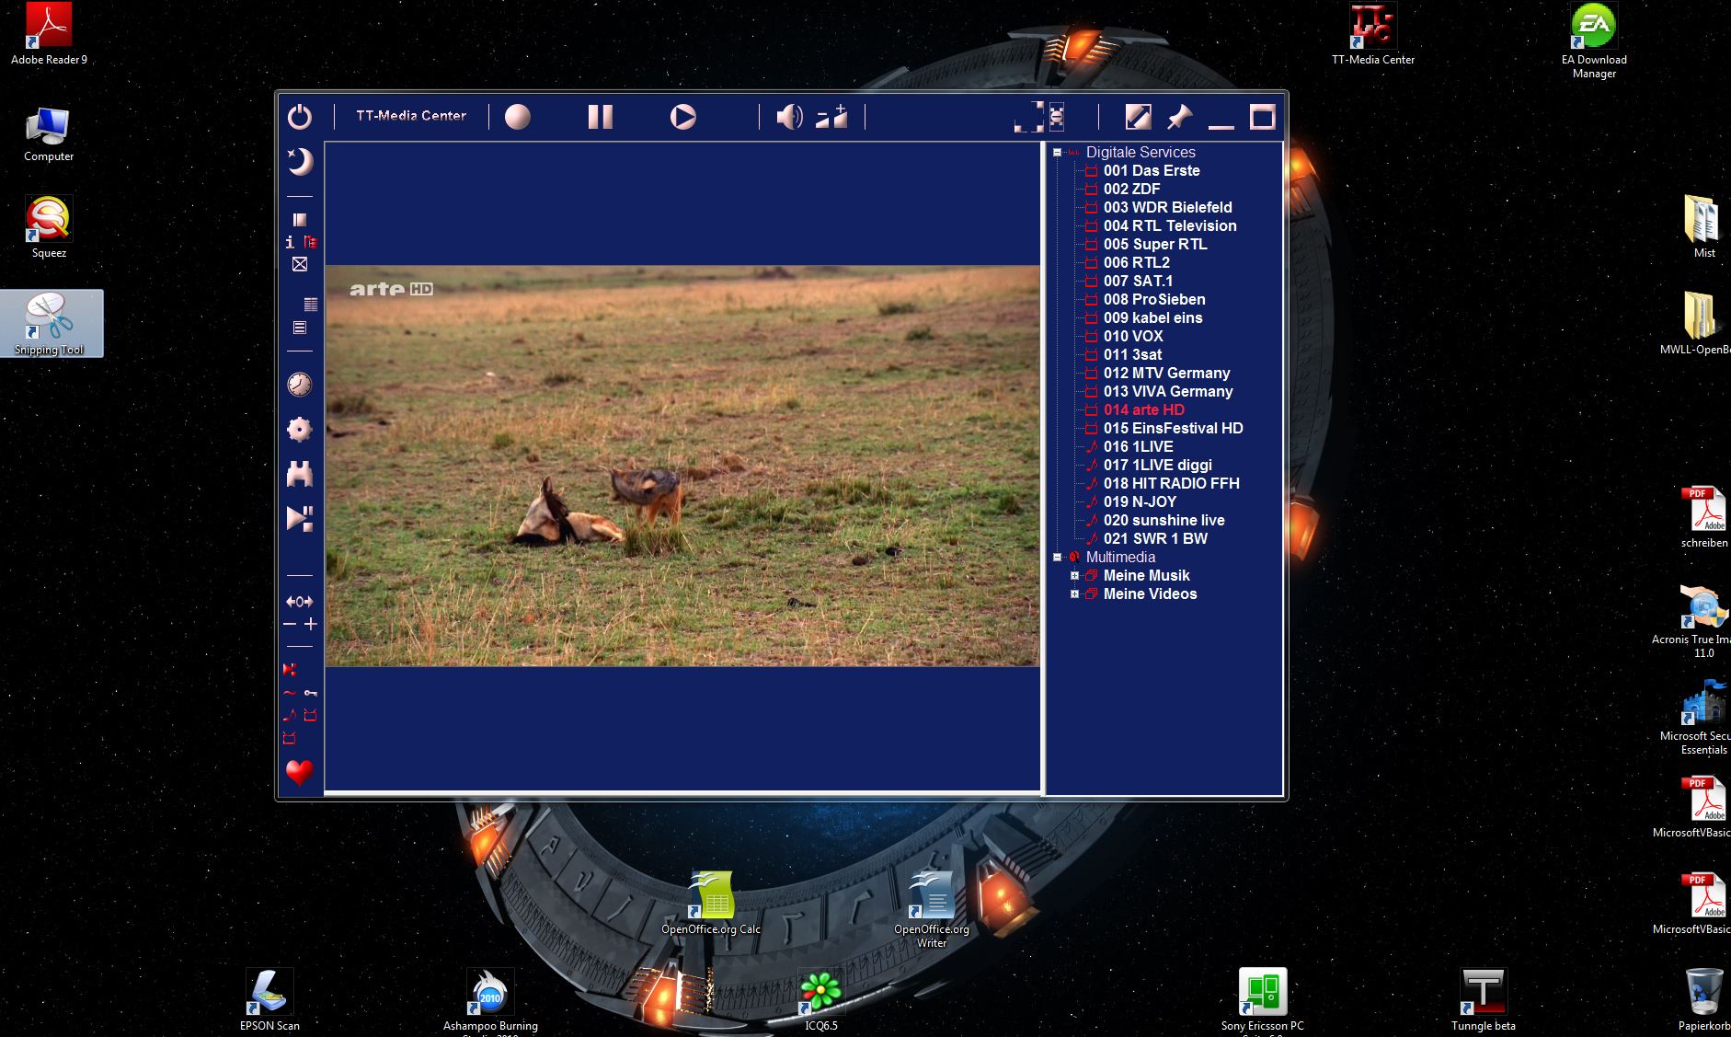The image size is (1731, 1037).
Task: Select channel 009 kabel eins
Action: (1153, 318)
